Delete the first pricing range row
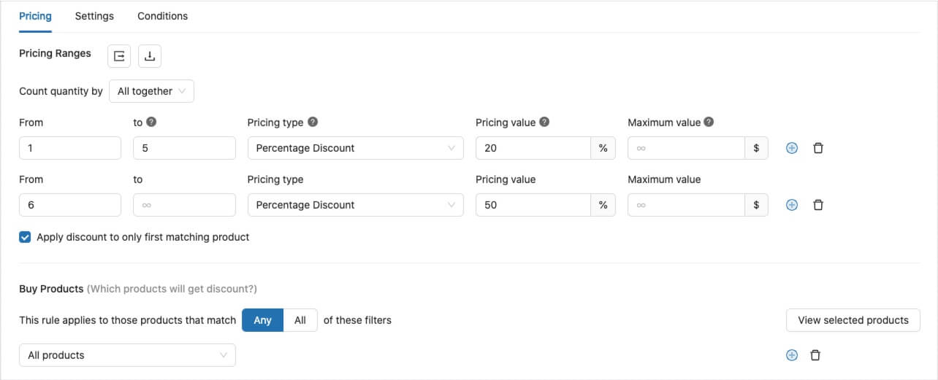This screenshot has width=938, height=380. 818,148
